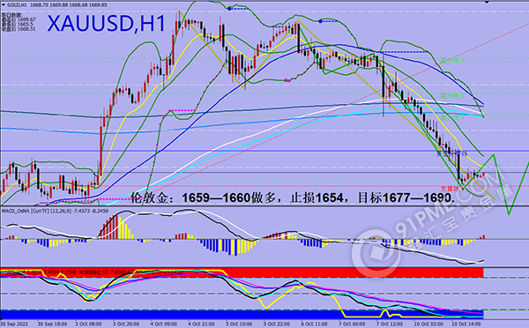Click the 7 Oct 12:00 time axis label
The image size is (529, 328).
pos(390,324)
